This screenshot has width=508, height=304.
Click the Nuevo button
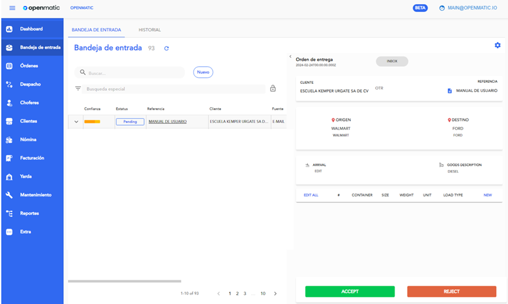click(203, 72)
